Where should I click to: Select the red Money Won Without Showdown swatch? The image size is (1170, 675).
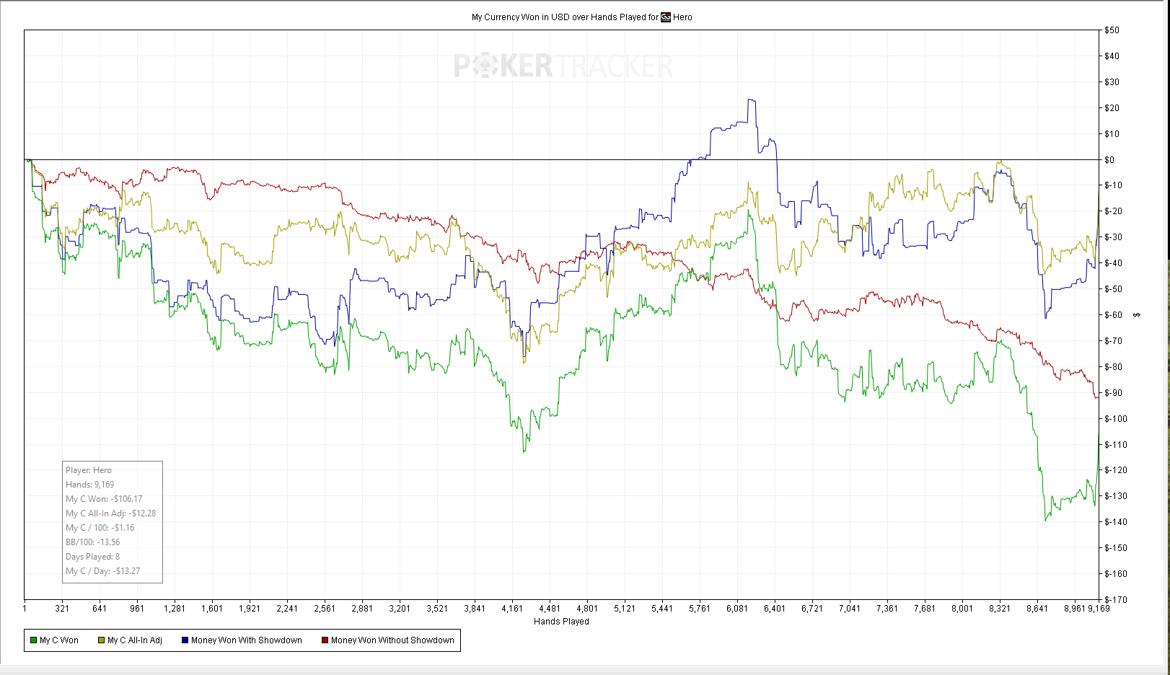tap(325, 640)
